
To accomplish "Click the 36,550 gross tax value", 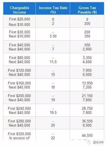I will coord(87,121).
